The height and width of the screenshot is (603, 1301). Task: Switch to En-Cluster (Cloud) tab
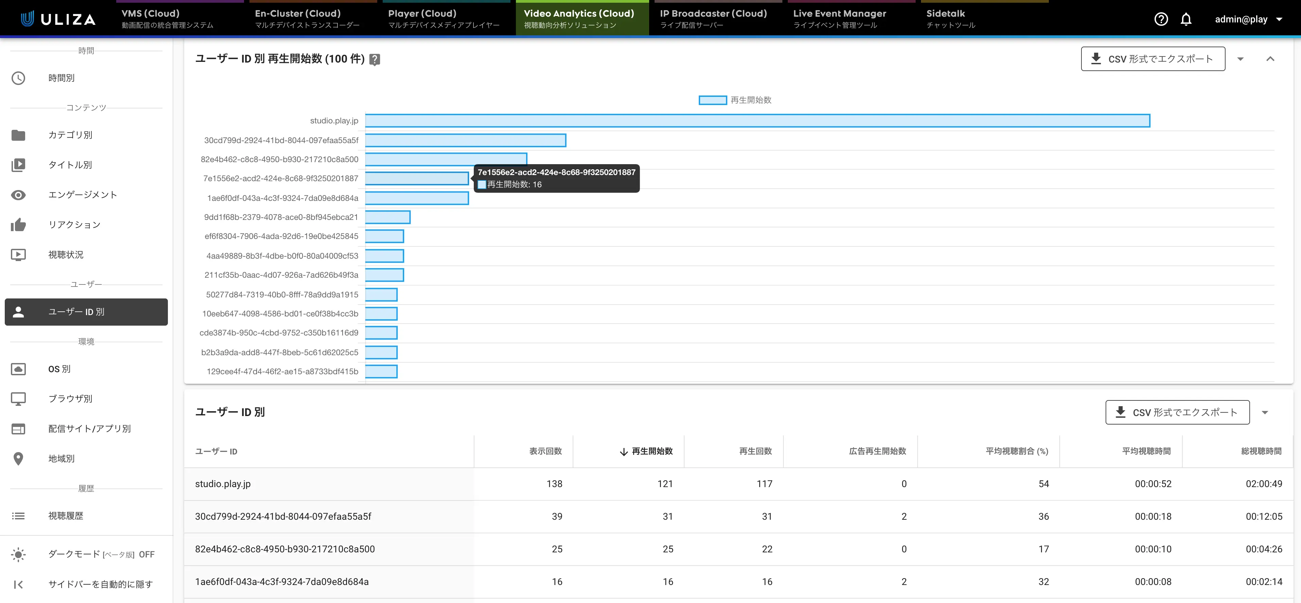click(313, 18)
